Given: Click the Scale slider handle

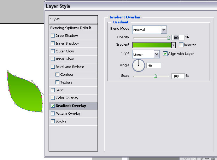Looking at the screenshot, I should (155, 76).
